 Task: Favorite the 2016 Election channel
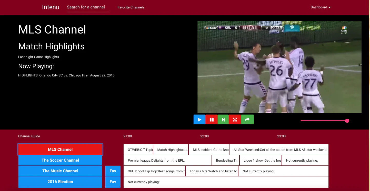click(x=113, y=182)
